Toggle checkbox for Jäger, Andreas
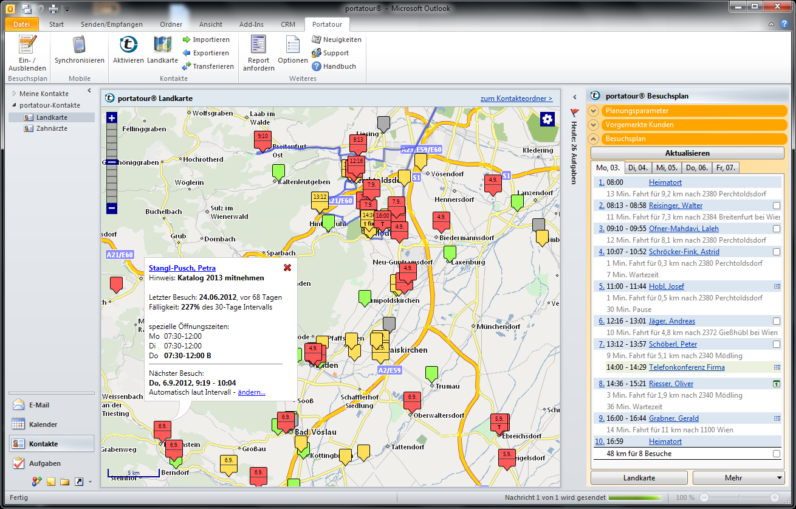796x509 pixels. [777, 321]
